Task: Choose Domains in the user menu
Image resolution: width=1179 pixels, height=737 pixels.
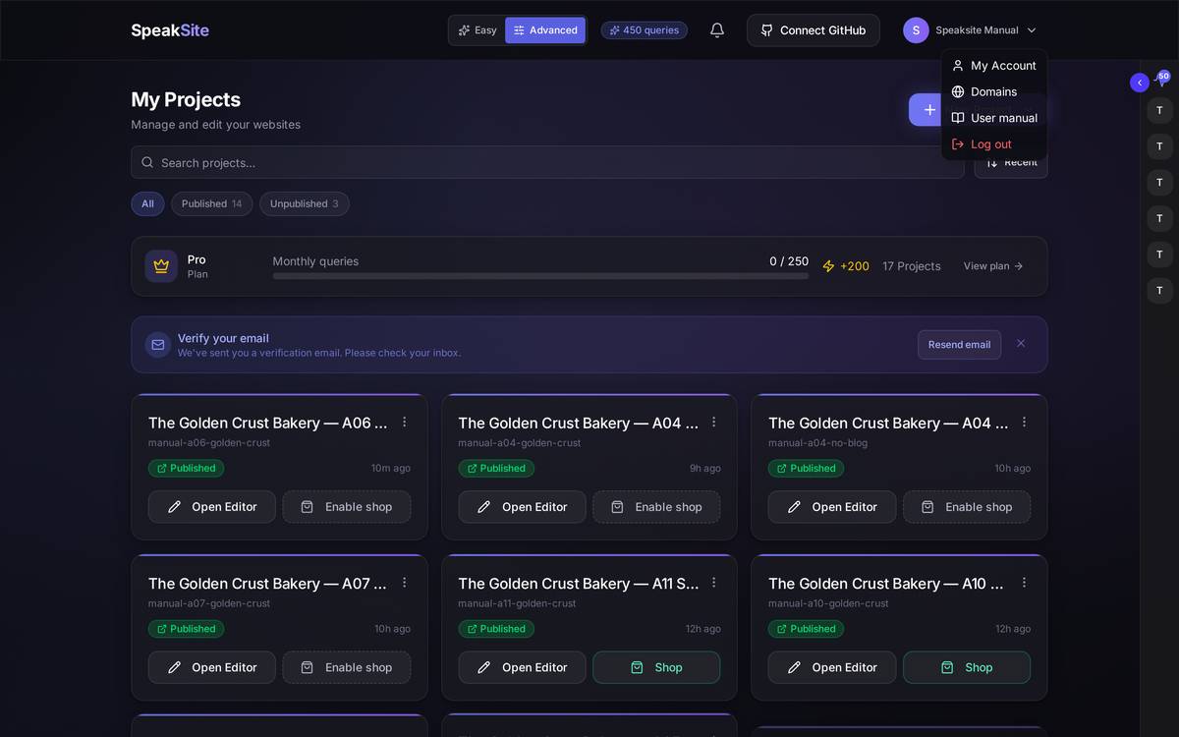Action: pyautogui.click(x=994, y=91)
